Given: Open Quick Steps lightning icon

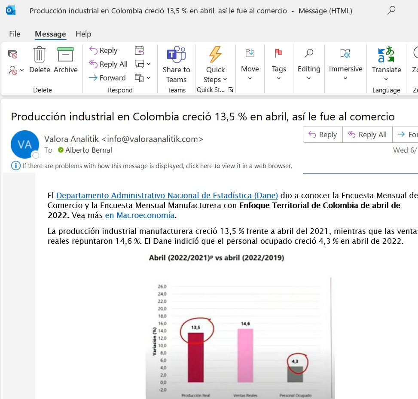Looking at the screenshot, I should (215, 54).
